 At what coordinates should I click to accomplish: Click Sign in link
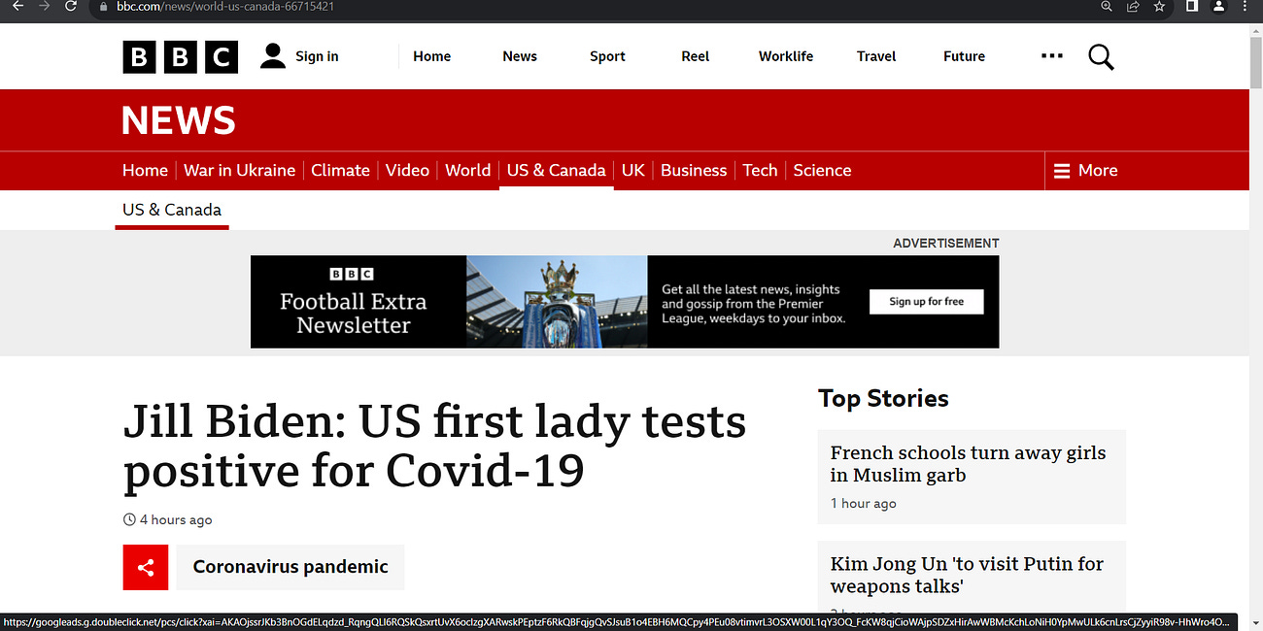point(317,56)
